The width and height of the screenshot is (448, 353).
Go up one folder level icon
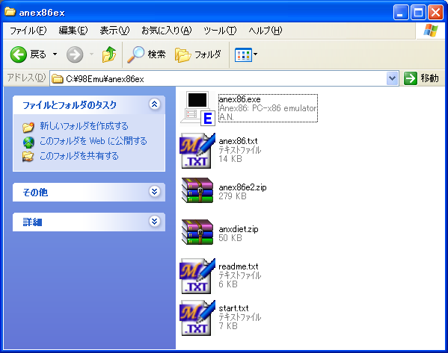(109, 54)
